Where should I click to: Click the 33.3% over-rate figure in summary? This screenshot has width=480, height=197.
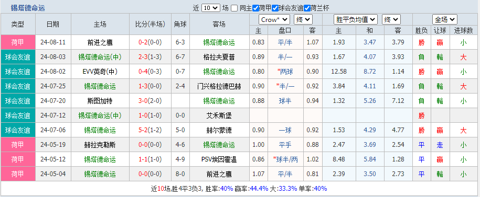[x=288, y=189]
